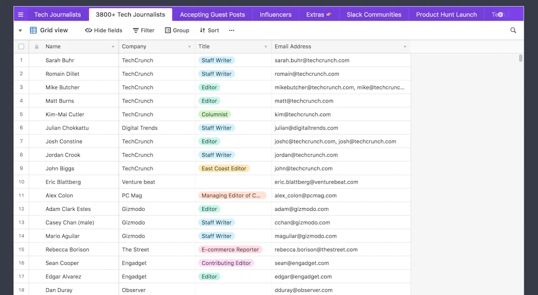
Task: Open the Accepting Guest Posts tab
Action: click(212, 14)
